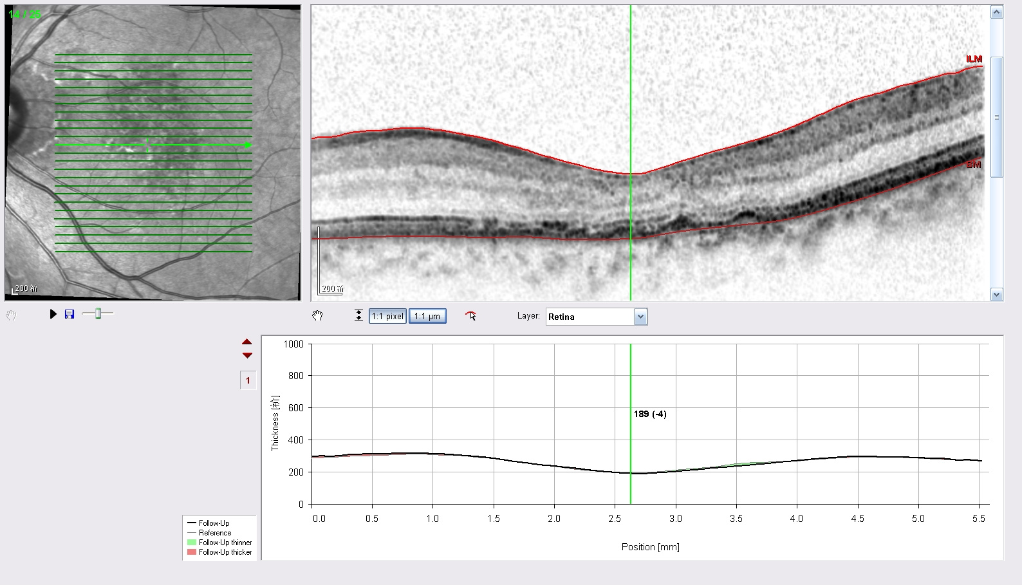The height and width of the screenshot is (585, 1022).
Task: Click the 14 / 25 scan counter
Action: [x=24, y=14]
